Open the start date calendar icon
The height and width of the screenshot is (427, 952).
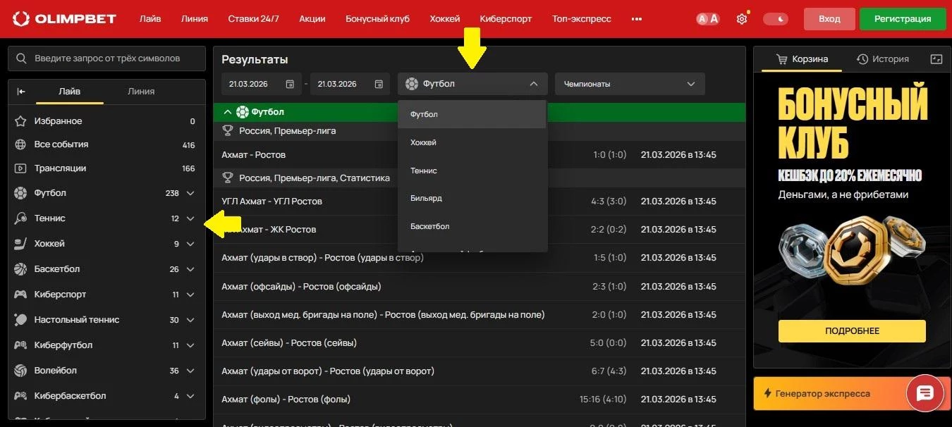(290, 84)
